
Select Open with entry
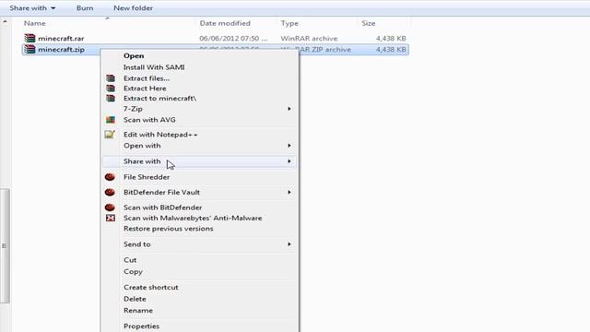pos(142,146)
